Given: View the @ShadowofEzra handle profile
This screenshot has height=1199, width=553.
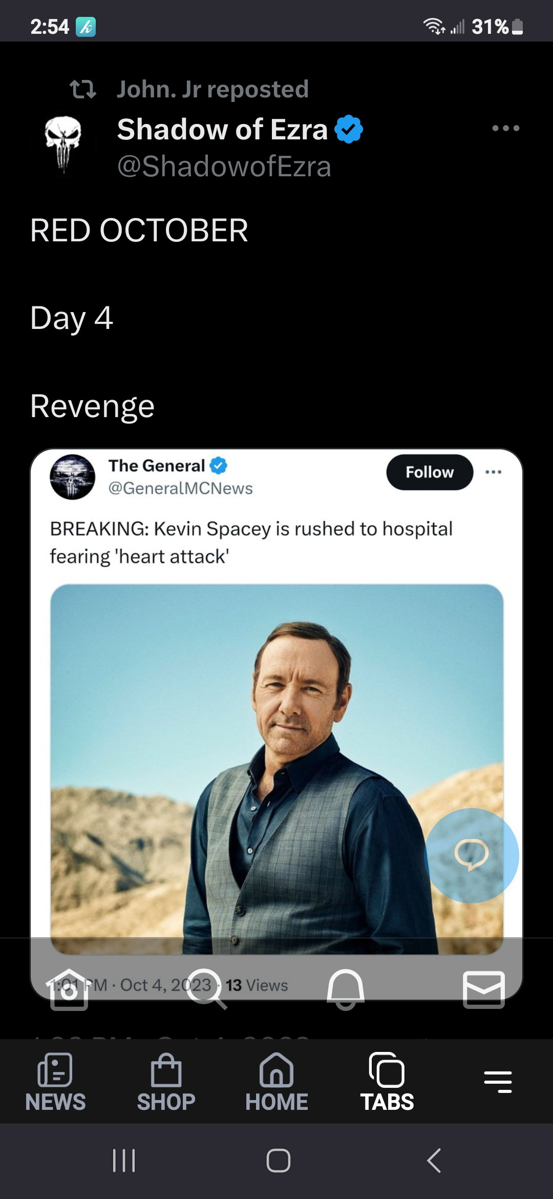Looking at the screenshot, I should click(x=224, y=167).
